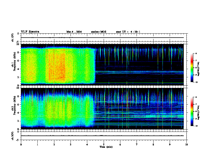Select the date "Mar.4 , 2024"
The image size is (210, 162).
coord(74,32)
